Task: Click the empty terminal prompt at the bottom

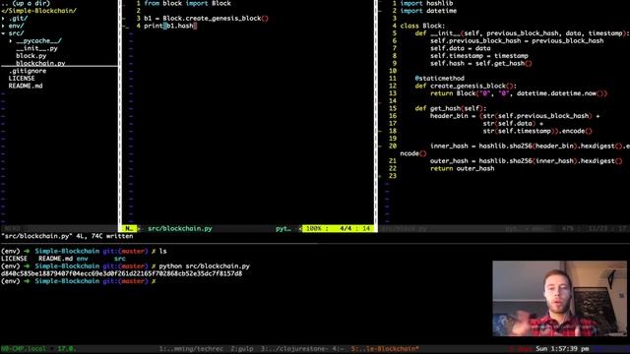Action: (x=79, y=281)
